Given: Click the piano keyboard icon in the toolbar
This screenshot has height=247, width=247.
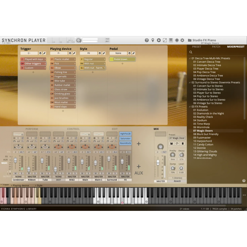Looking at the screenshot, I should (x=171, y=40).
